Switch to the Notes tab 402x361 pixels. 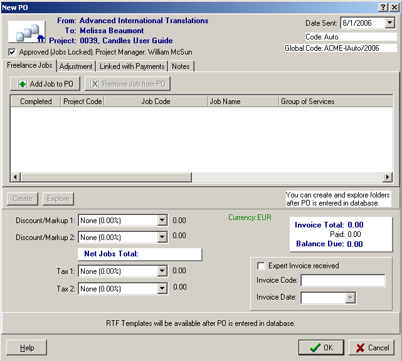coord(181,66)
